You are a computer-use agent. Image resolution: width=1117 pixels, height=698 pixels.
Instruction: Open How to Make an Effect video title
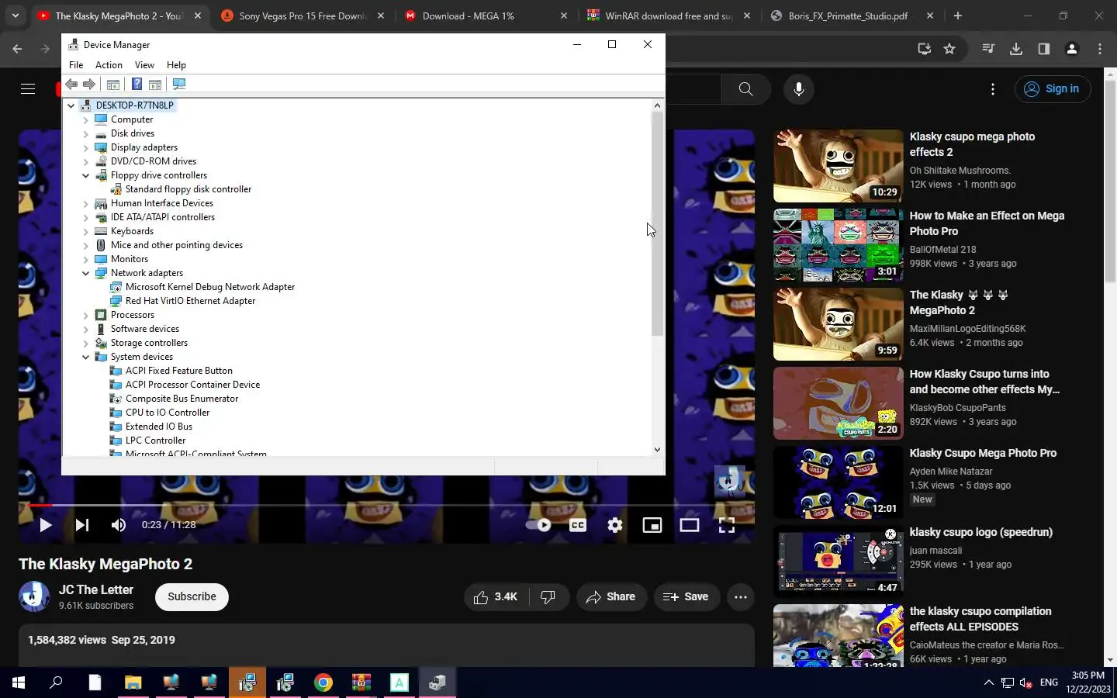click(987, 223)
